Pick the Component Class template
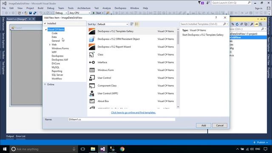Viewport: 272px width, 153px height. pyautogui.click(x=132, y=85)
